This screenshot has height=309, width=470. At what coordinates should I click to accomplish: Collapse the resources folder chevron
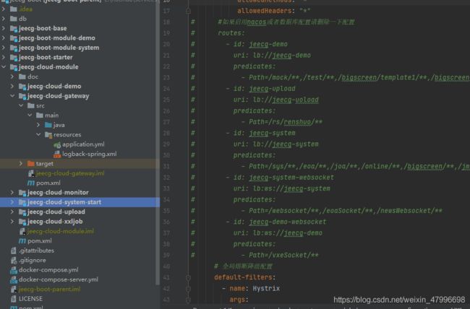tap(38, 134)
